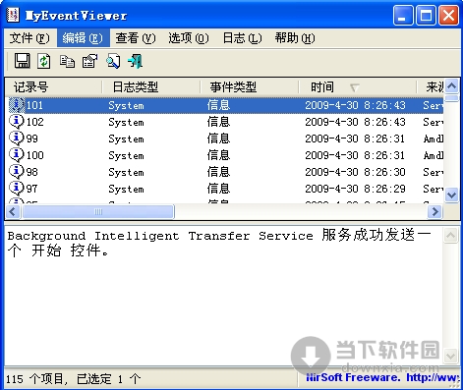Click the MyEventViewer title bar app icon
Viewport: 463px width, 390px height.
click(13, 15)
